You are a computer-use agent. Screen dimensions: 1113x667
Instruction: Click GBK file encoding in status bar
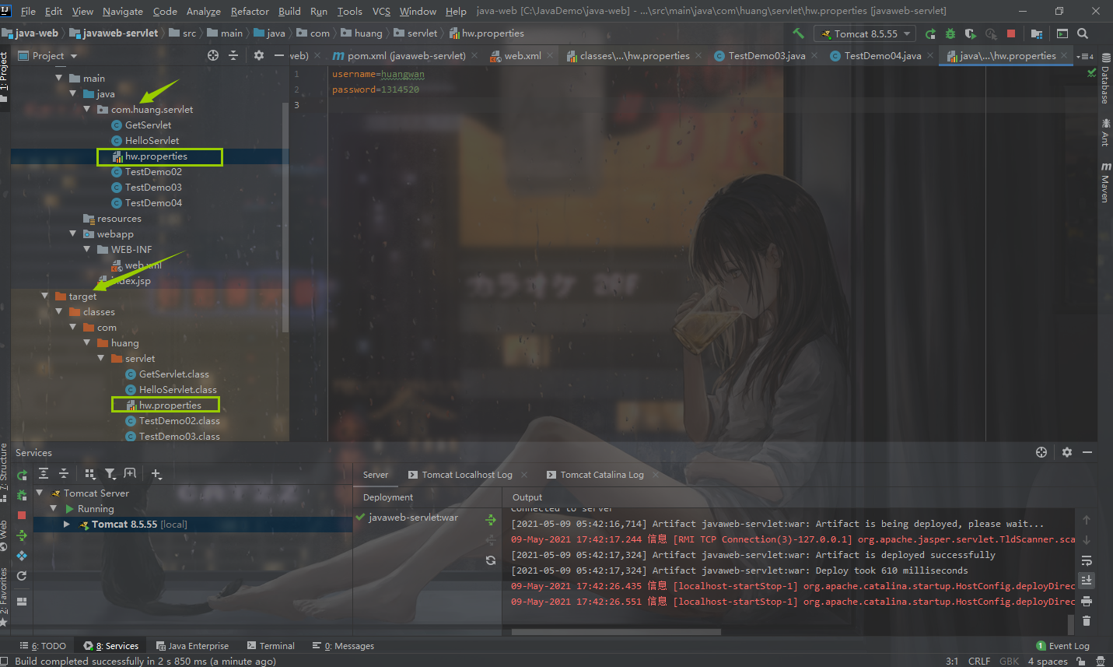1009,662
